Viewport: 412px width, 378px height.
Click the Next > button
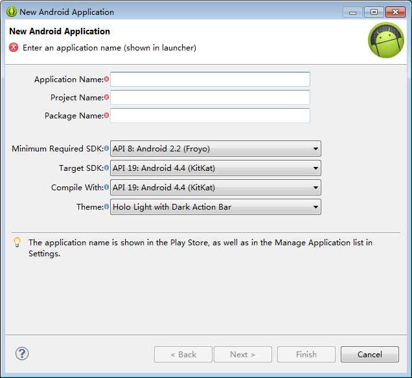[x=243, y=355]
